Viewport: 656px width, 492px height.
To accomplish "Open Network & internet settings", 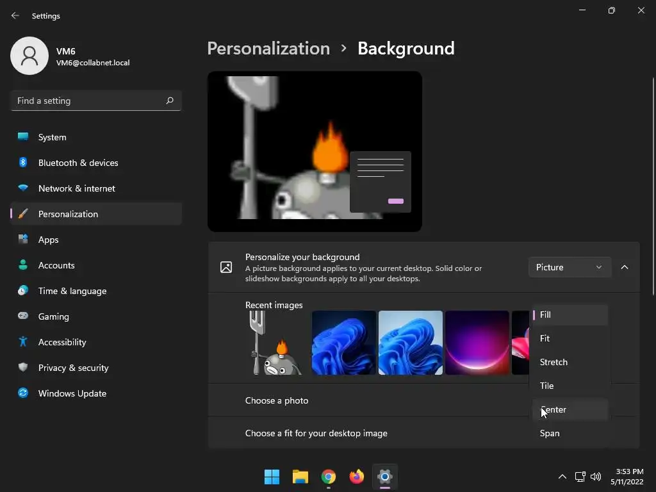I will (96, 188).
